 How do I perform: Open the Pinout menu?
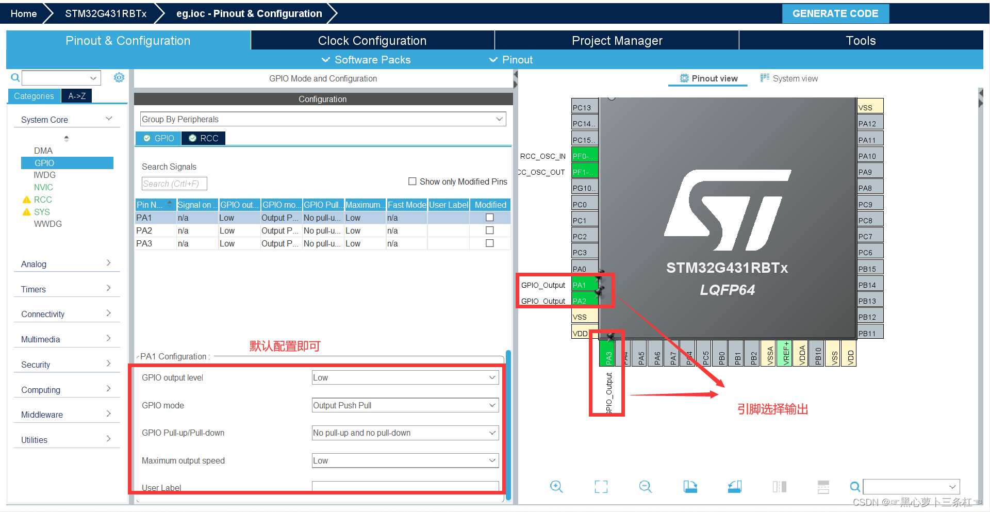(x=511, y=60)
